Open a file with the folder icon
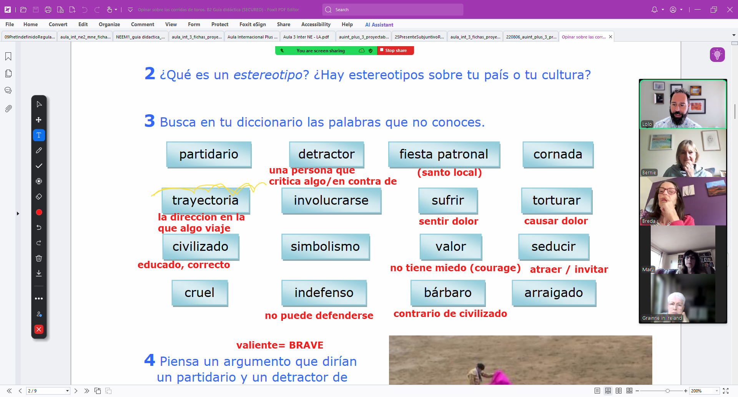Image resolution: width=738 pixels, height=397 pixels. pyautogui.click(x=23, y=10)
